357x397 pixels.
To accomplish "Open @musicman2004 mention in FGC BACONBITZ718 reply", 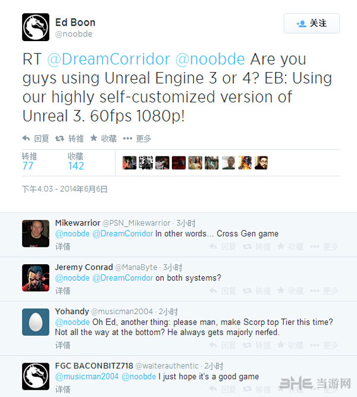I will (87, 376).
